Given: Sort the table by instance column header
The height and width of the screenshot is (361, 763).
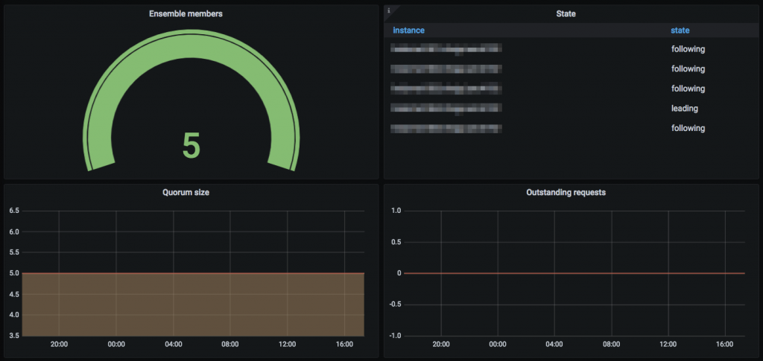Looking at the screenshot, I should pyautogui.click(x=409, y=30).
